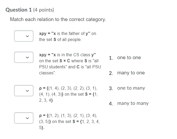The height and width of the screenshot is (139, 177).
Task: Click the number "4." beside many to many
Action: click(111, 104)
